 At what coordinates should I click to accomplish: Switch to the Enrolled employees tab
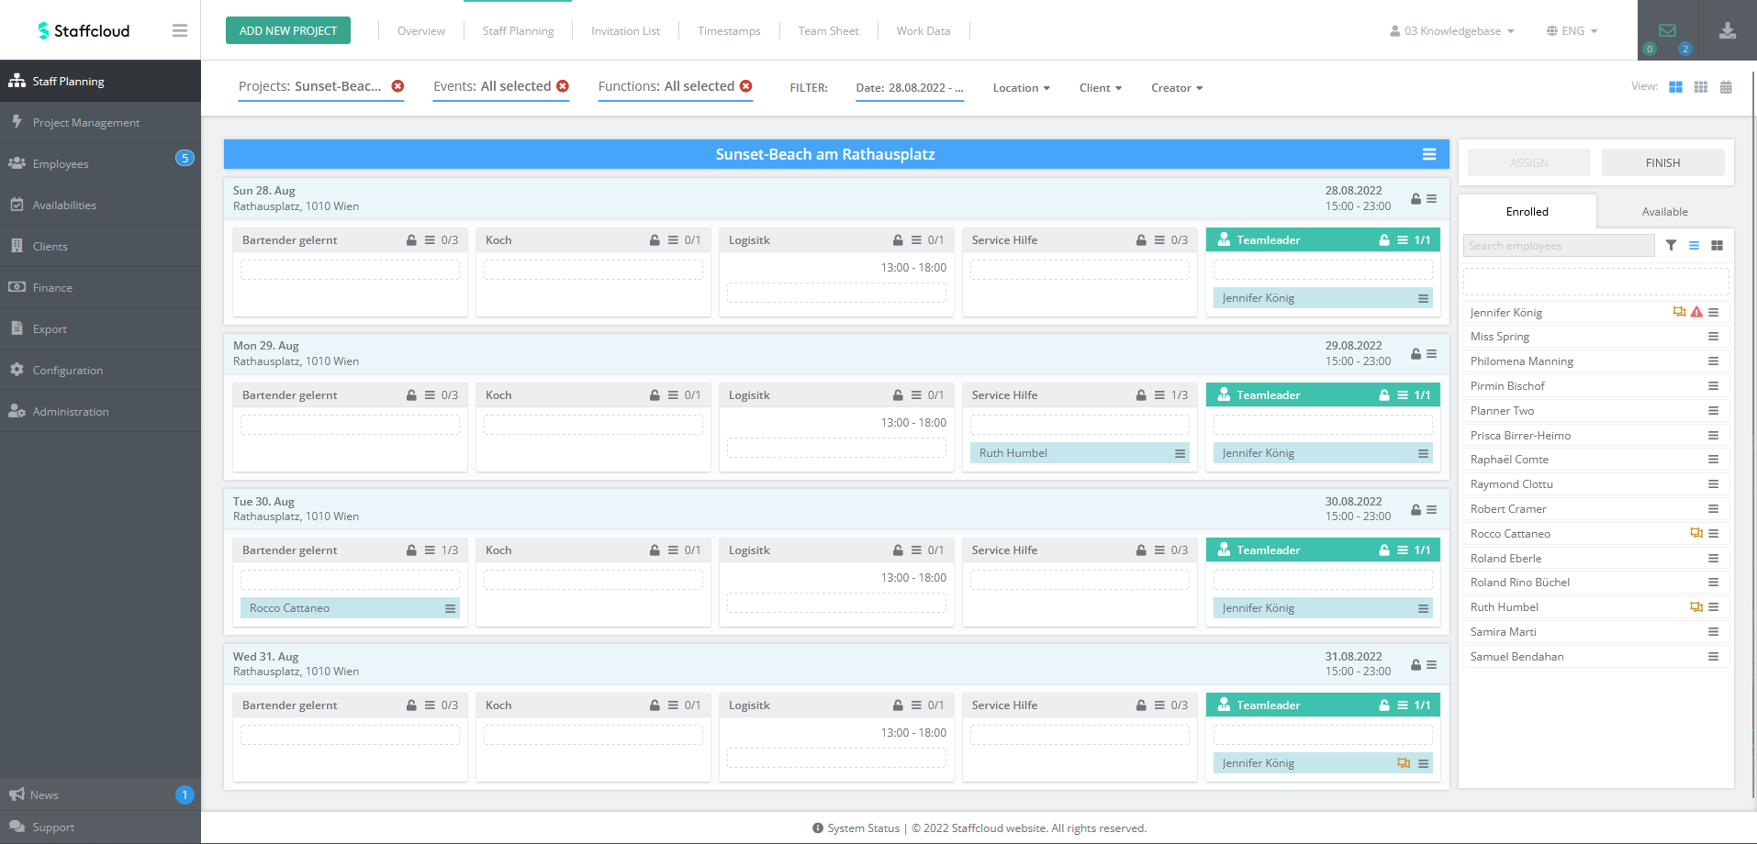pyautogui.click(x=1528, y=211)
